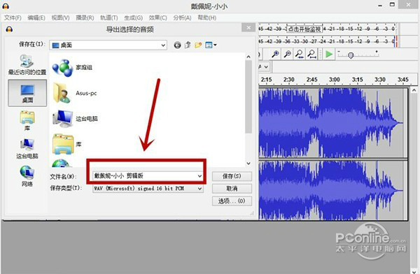Viewport: 420px width, 274px height.
Task: Open the 视图(V) menu
Action: coord(60,17)
